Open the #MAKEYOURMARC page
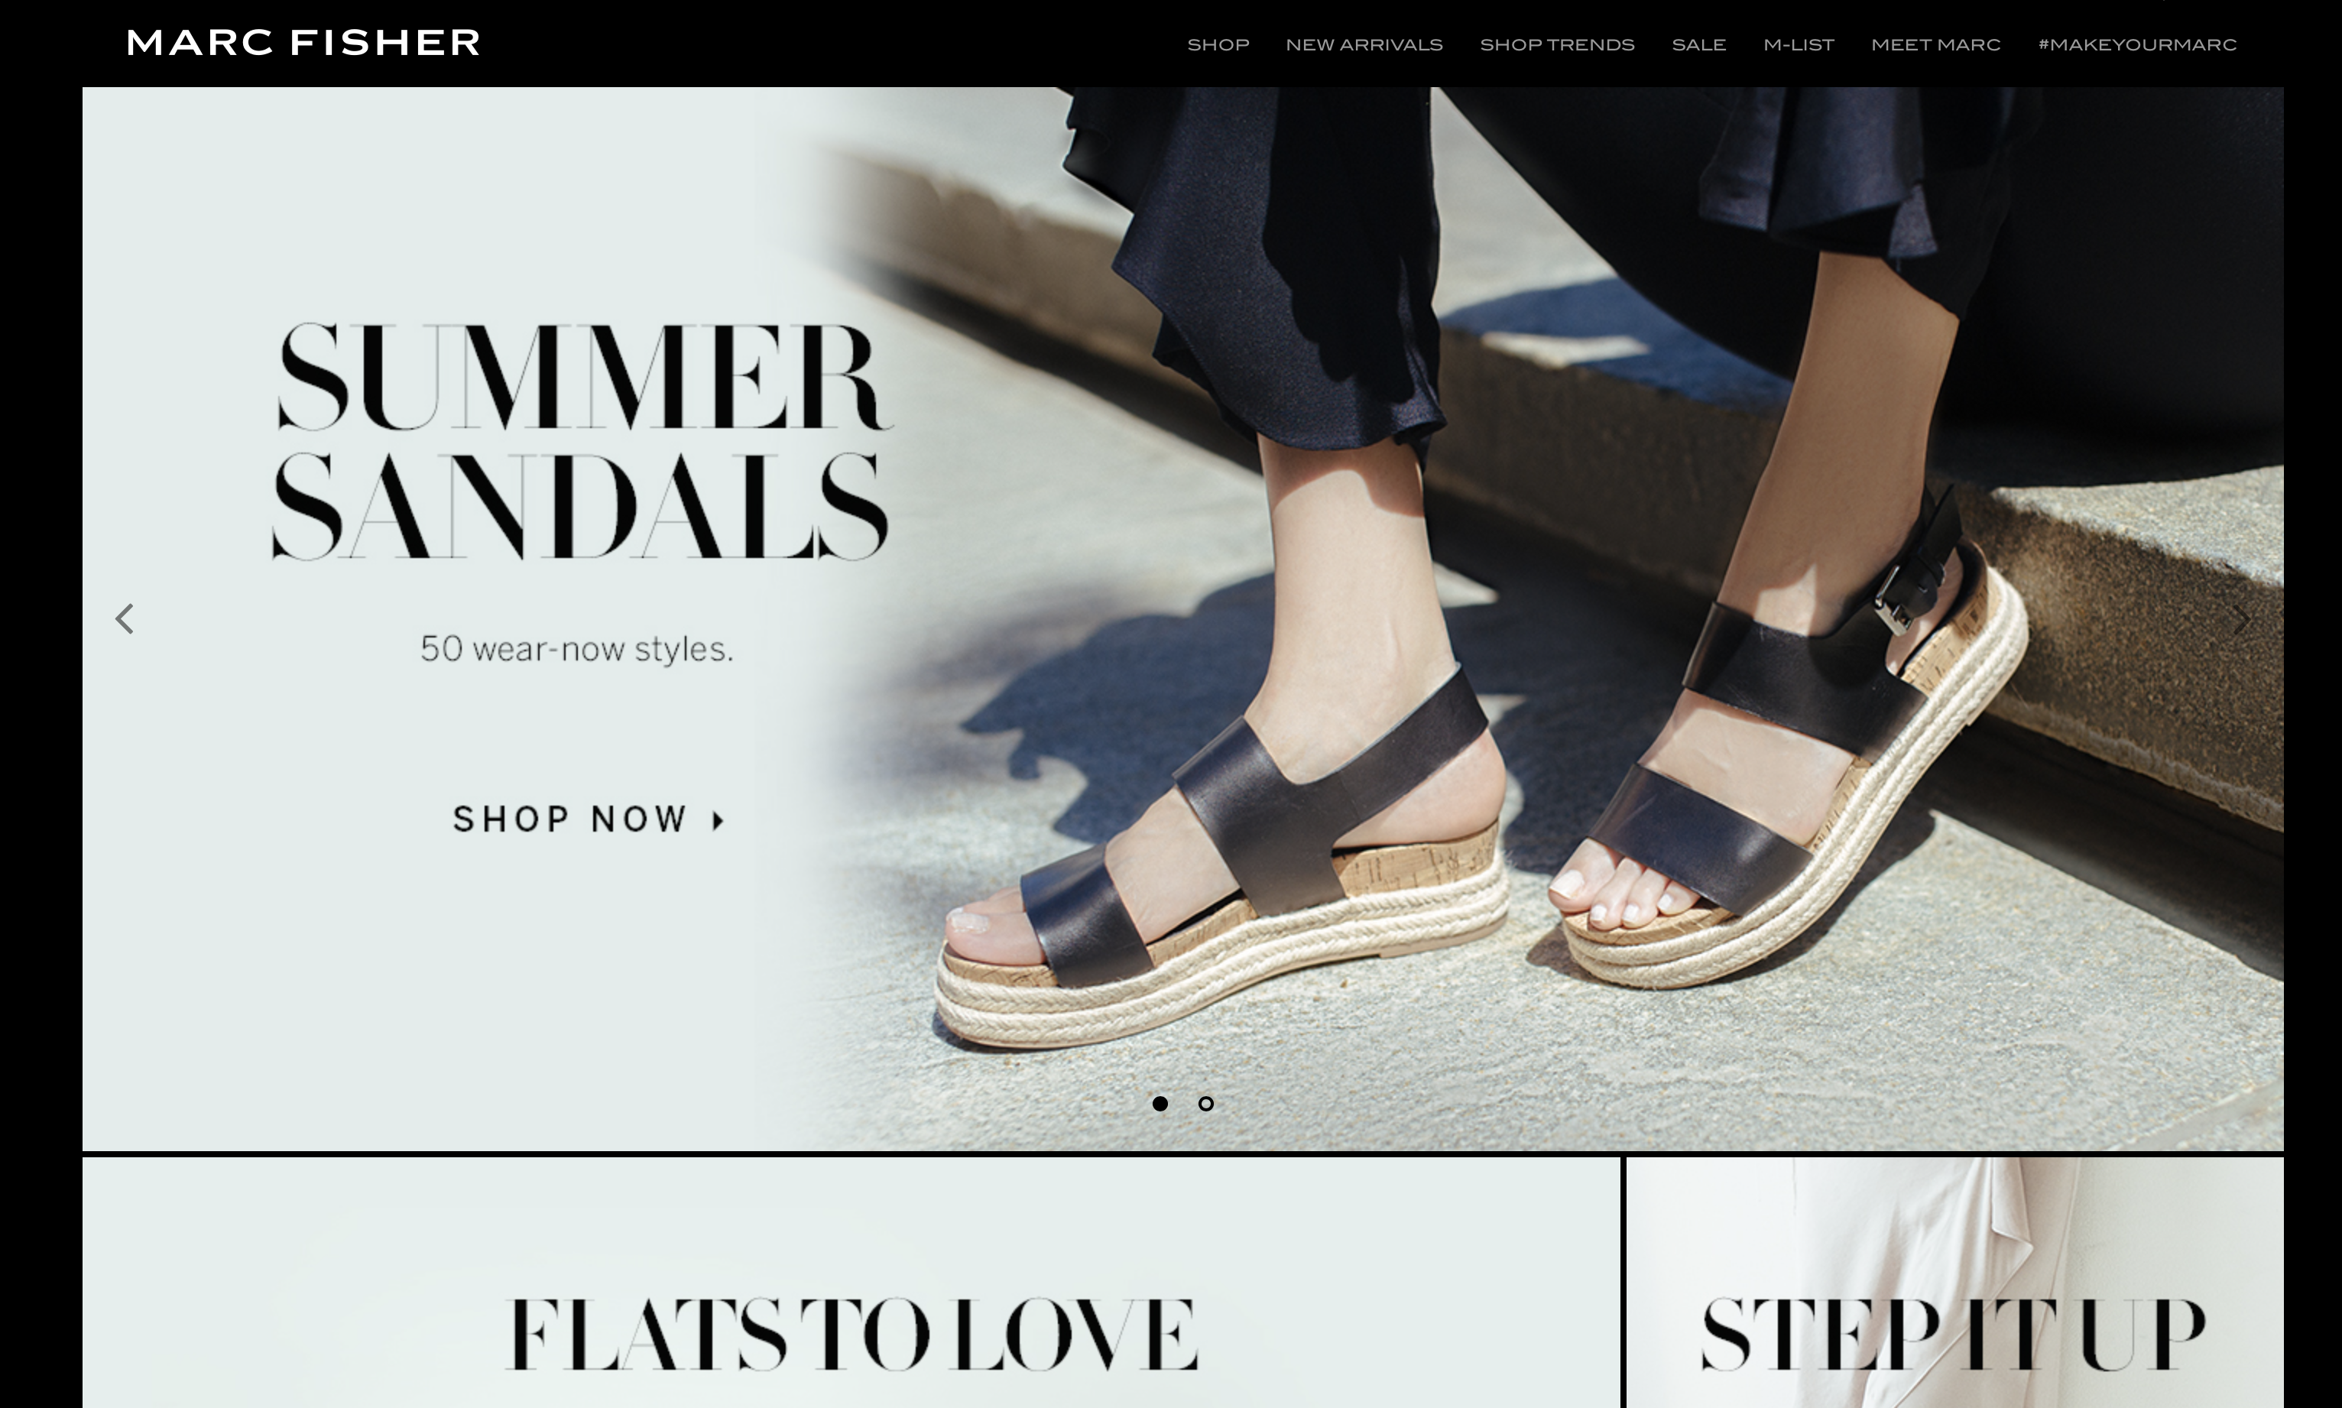2342x1408 pixels. pyautogui.click(x=2137, y=44)
